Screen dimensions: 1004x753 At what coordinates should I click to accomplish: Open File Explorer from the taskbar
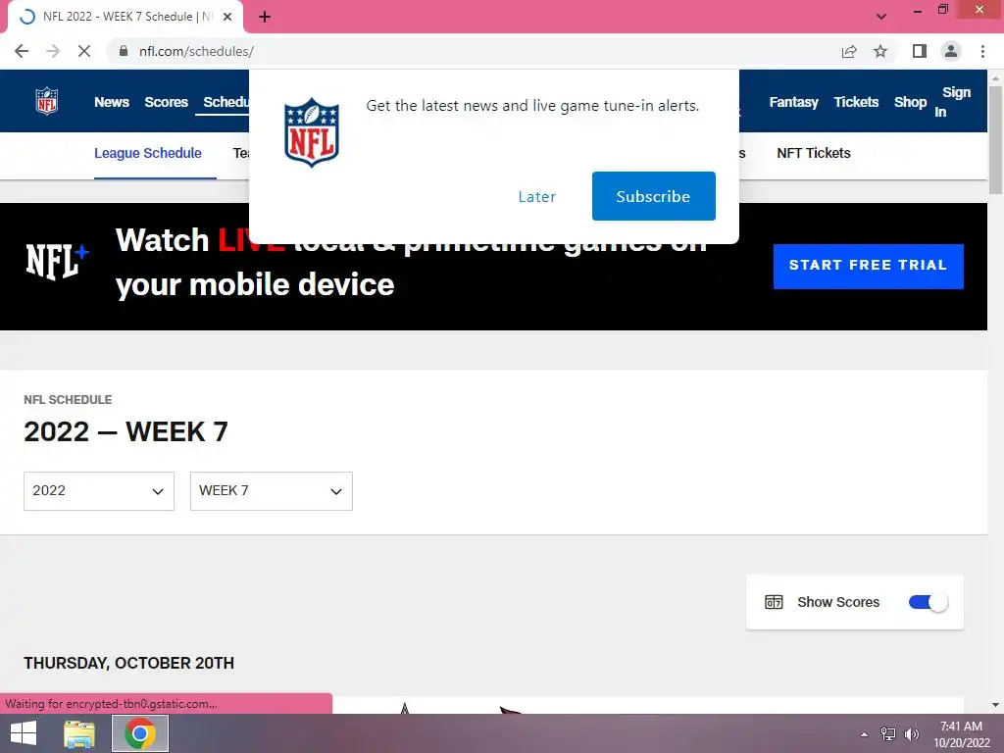coord(79,733)
